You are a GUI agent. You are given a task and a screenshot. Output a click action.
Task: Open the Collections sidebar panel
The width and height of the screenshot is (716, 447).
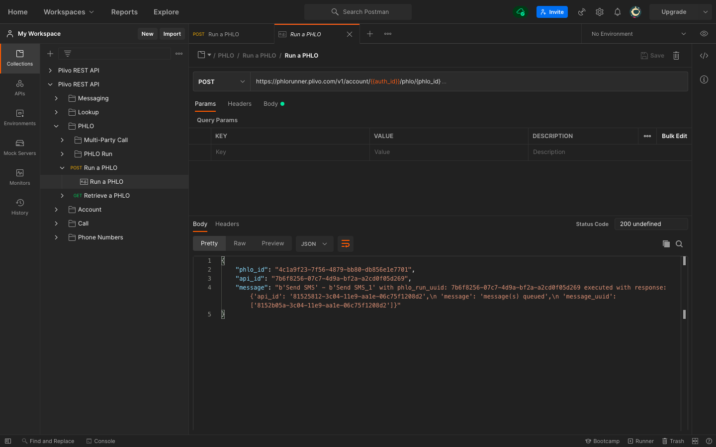[20, 58]
